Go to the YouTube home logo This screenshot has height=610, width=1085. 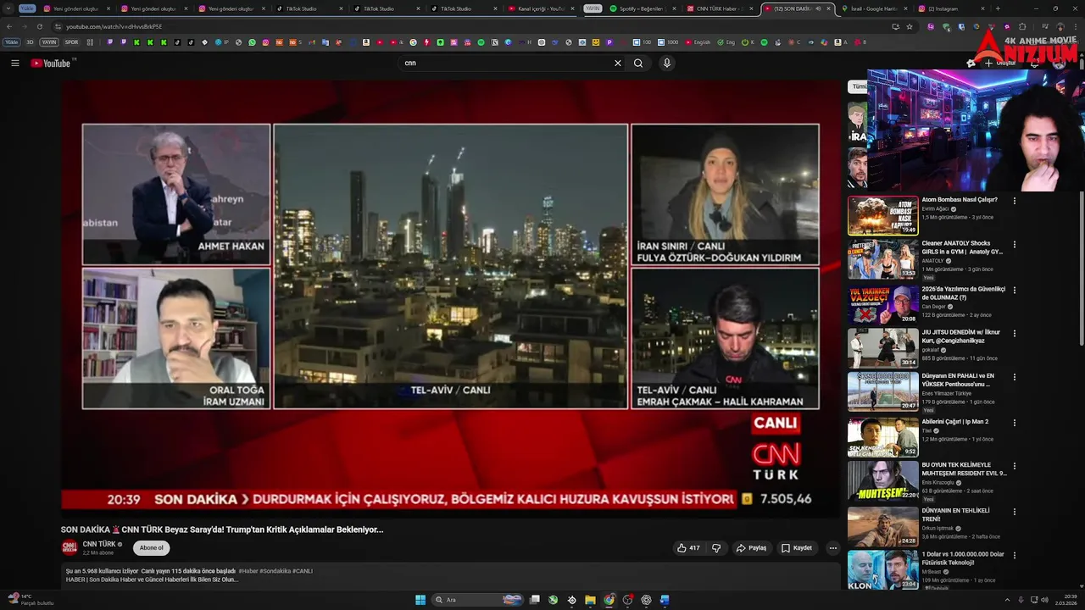coord(53,63)
